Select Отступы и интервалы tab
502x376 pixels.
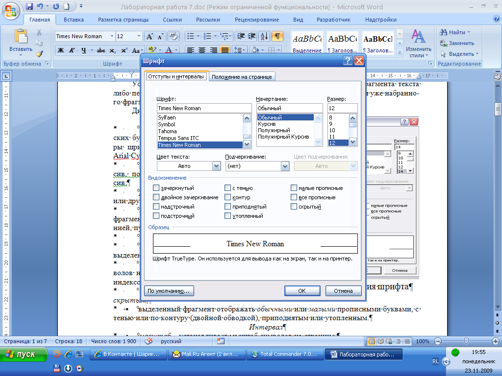pyautogui.click(x=176, y=76)
